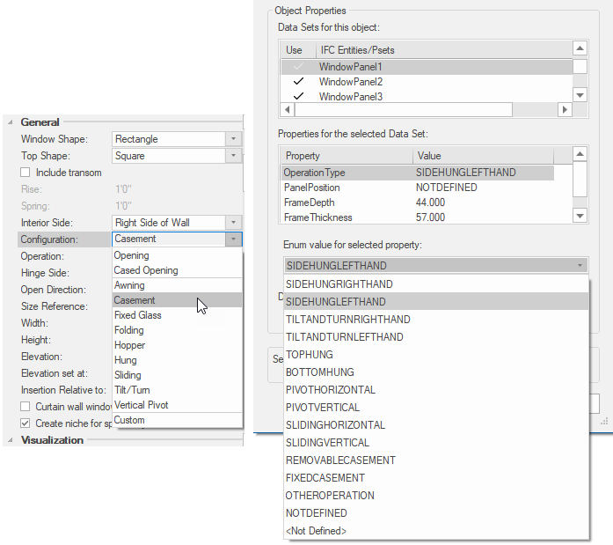Enable the Include transom checkbox

coord(26,173)
